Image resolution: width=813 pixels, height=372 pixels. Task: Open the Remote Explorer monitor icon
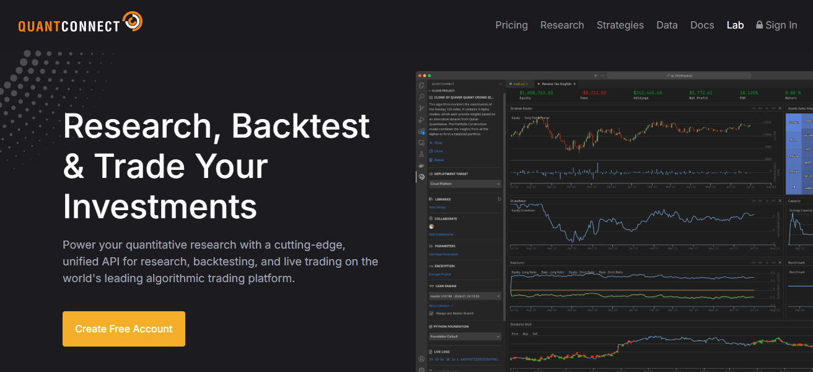[421, 143]
